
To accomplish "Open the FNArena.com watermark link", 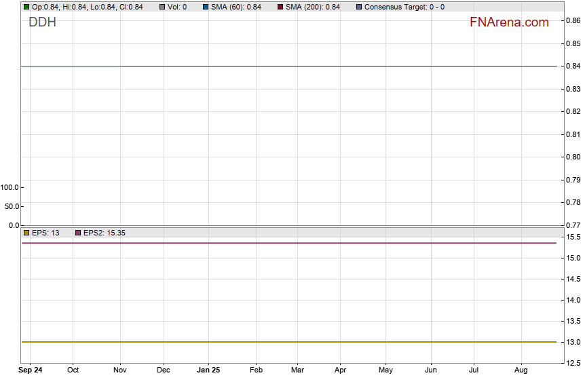I will (508, 22).
